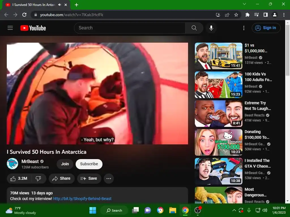Image resolution: width=290 pixels, height=217 pixels.
Task: Show hidden system tray icons
Action: click(234, 210)
